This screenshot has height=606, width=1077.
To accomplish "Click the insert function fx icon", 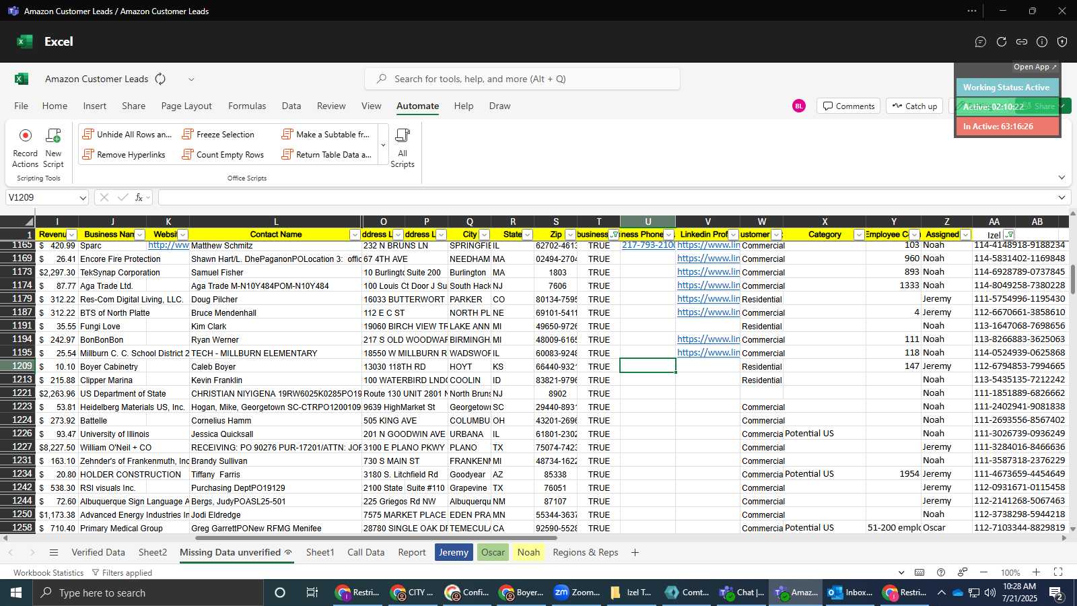I will (139, 197).
